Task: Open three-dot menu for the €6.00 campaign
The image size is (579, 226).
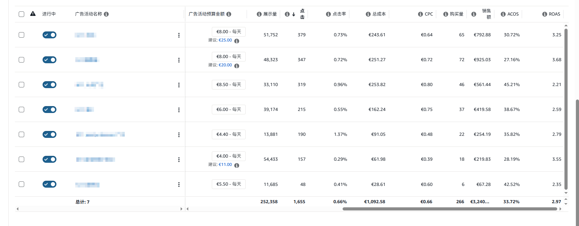Action: [179, 110]
